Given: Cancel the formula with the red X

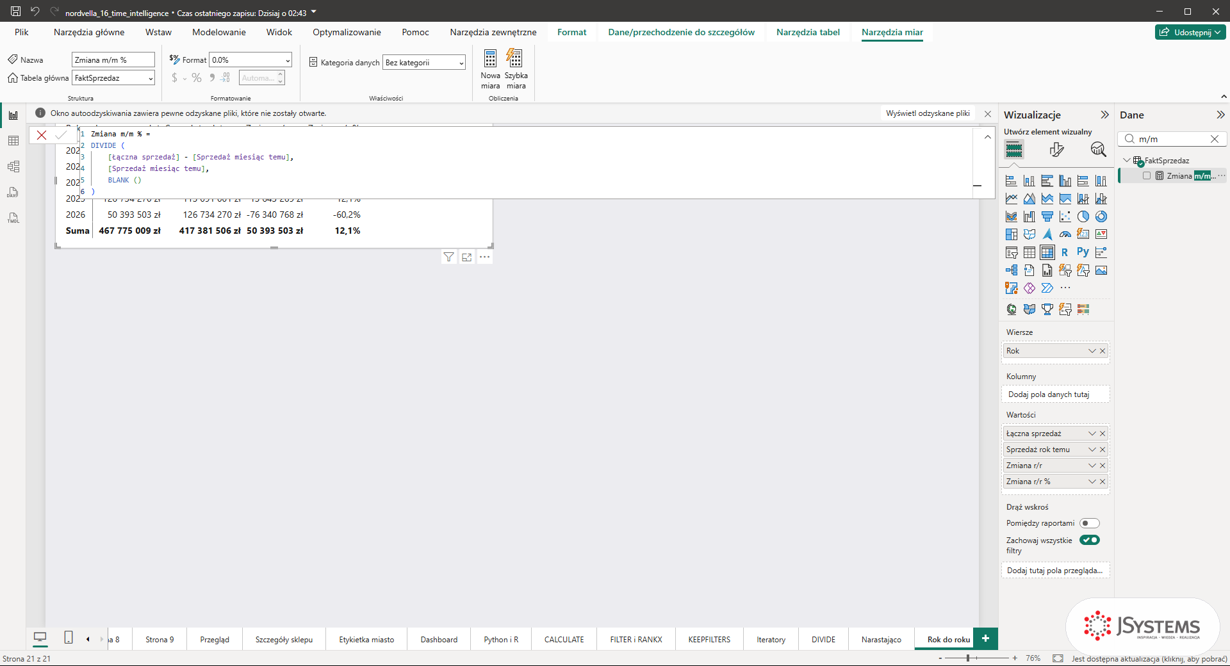Looking at the screenshot, I should [42, 134].
